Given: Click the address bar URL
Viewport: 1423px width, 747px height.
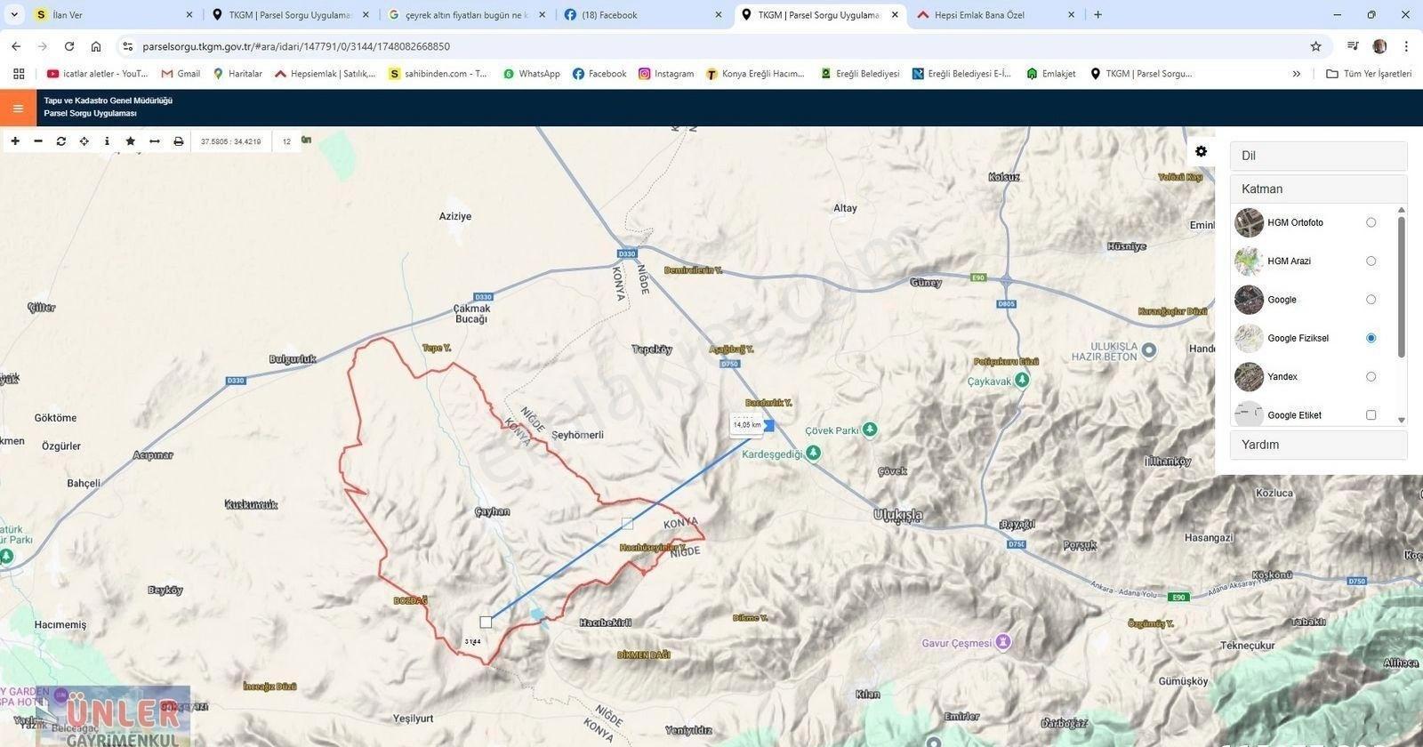Looking at the screenshot, I should pos(296,46).
